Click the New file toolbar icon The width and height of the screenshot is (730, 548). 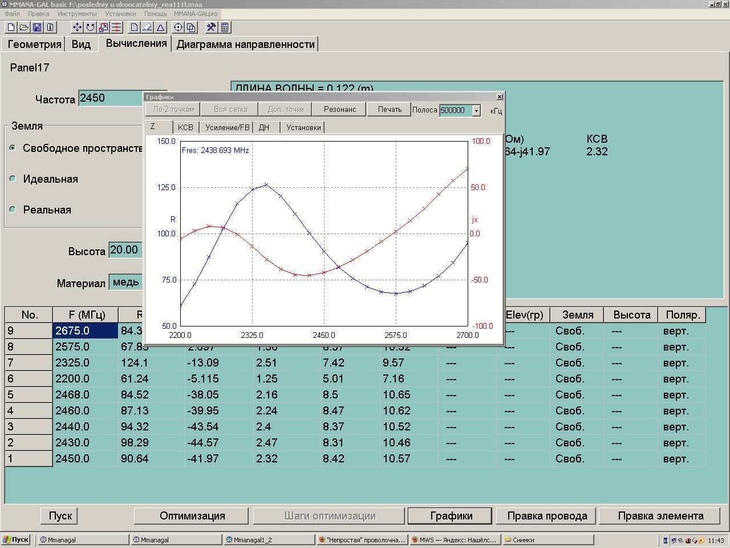11,27
